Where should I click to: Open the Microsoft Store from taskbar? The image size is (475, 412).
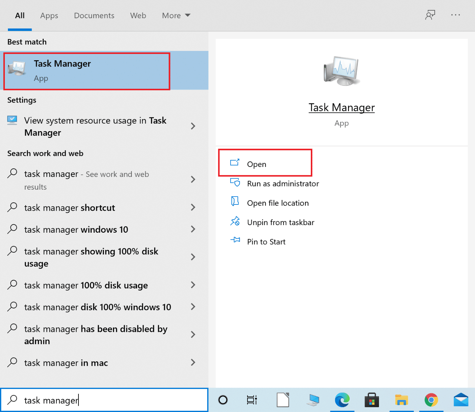pyautogui.click(x=372, y=400)
